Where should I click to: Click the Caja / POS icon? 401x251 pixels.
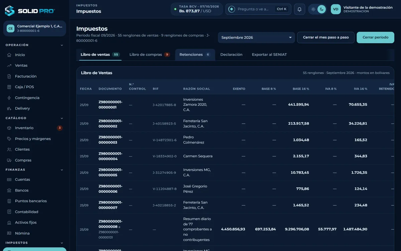[x=9, y=87]
